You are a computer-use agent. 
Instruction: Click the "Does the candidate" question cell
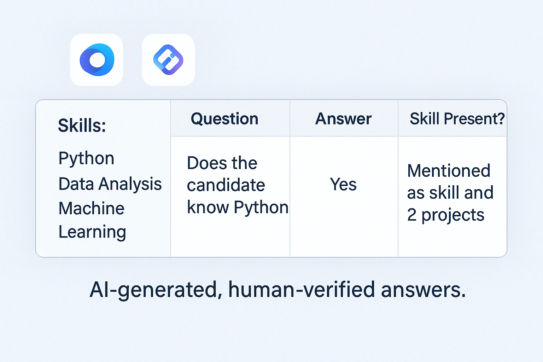pyautogui.click(x=230, y=185)
